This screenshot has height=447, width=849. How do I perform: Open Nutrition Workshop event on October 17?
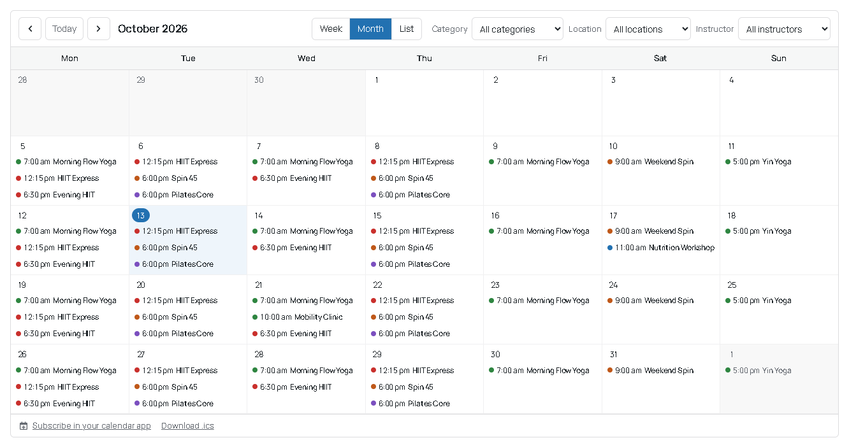point(661,248)
